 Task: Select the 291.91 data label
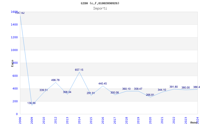(x=91, y=93)
